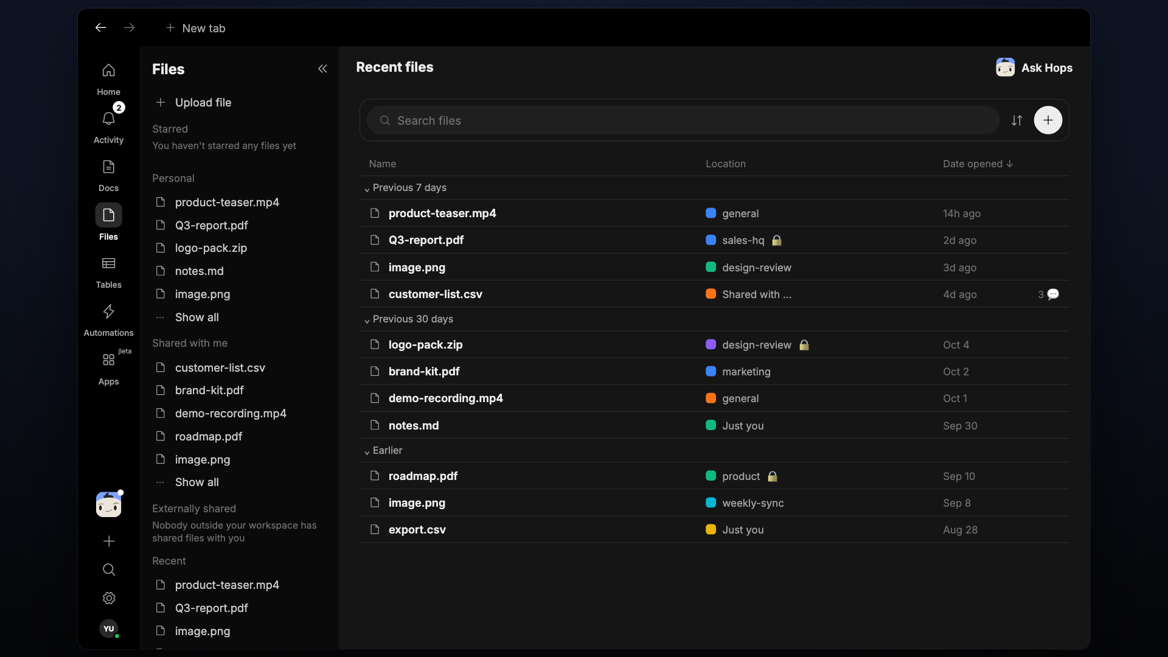This screenshot has width=1168, height=657.
Task: Sort by Date opened column header
Action: pos(978,164)
